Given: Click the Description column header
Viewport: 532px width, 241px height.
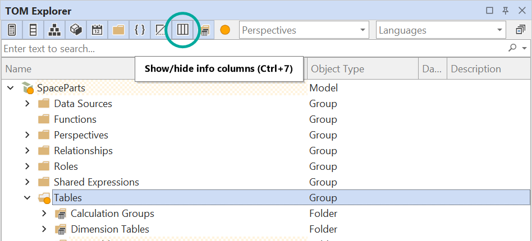Looking at the screenshot, I should tap(489, 69).
